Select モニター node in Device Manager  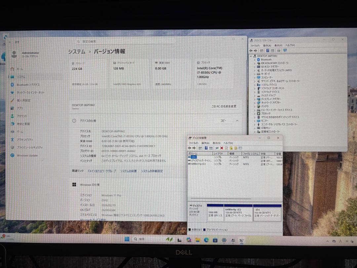[x=264, y=121]
